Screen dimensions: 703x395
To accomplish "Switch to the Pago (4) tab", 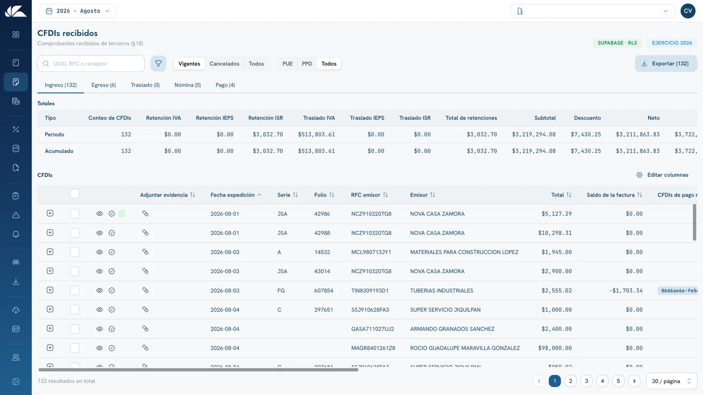I will click(225, 85).
